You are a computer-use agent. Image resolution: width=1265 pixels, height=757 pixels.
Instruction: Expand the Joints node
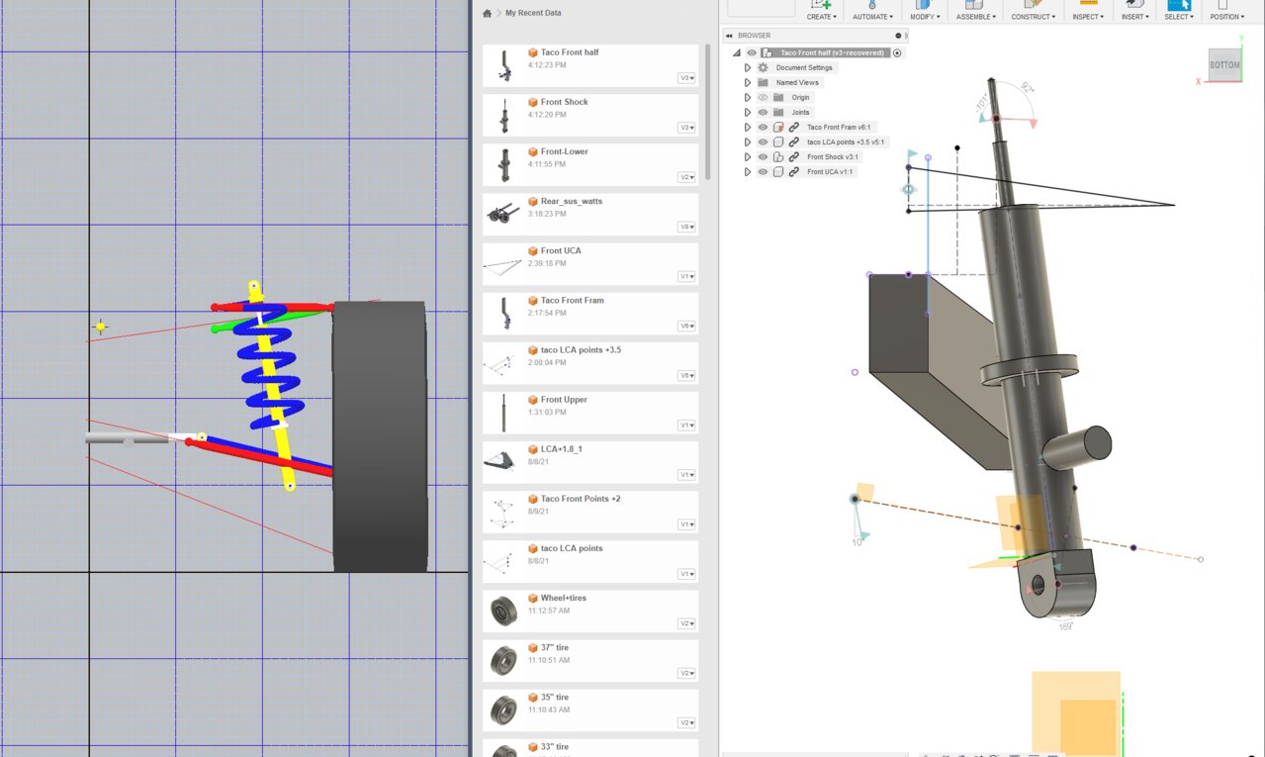[x=748, y=112]
